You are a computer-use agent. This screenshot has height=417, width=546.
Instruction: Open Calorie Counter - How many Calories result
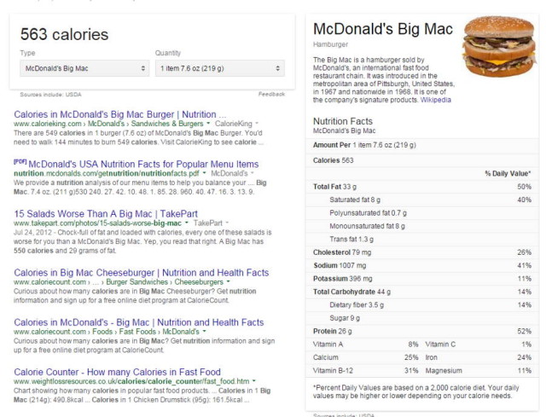pos(118,372)
